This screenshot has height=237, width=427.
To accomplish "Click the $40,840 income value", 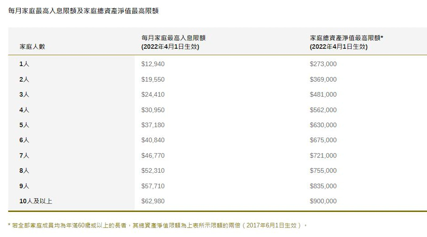I will coord(153,140).
